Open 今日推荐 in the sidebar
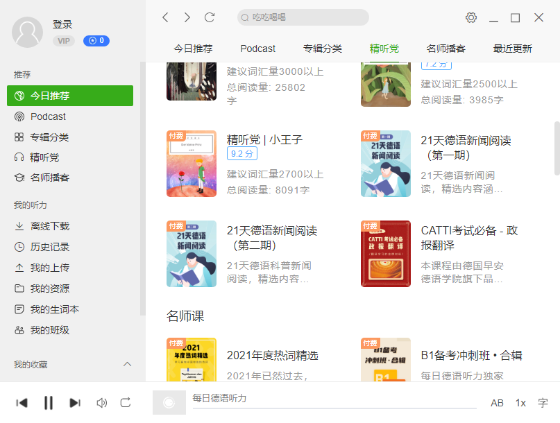The image size is (560, 423). tap(70, 96)
